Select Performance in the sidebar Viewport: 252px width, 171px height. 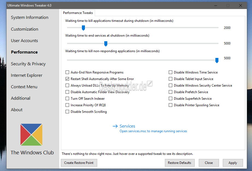click(x=24, y=52)
